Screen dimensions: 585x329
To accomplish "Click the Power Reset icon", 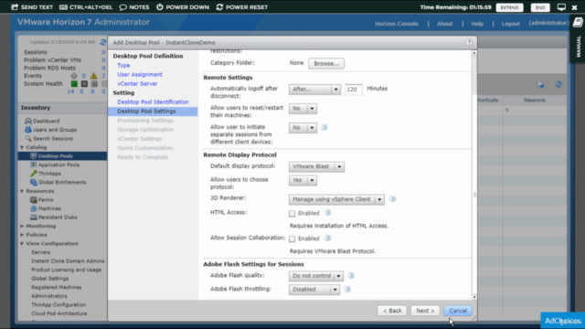I will (219, 7).
